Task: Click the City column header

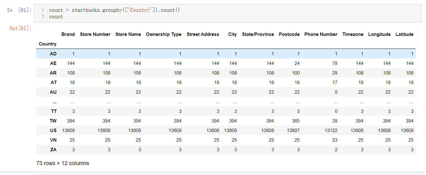Action: (232, 34)
